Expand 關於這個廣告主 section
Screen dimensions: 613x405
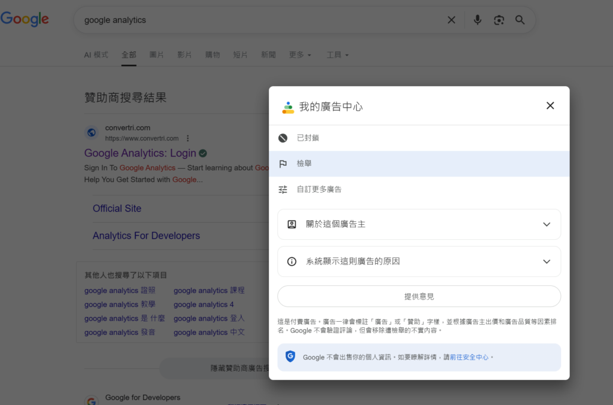coord(418,224)
